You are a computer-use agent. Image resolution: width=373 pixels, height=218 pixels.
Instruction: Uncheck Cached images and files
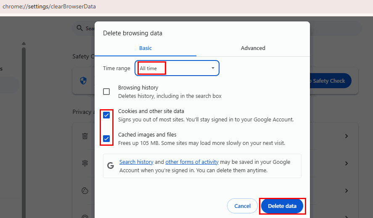(106, 138)
